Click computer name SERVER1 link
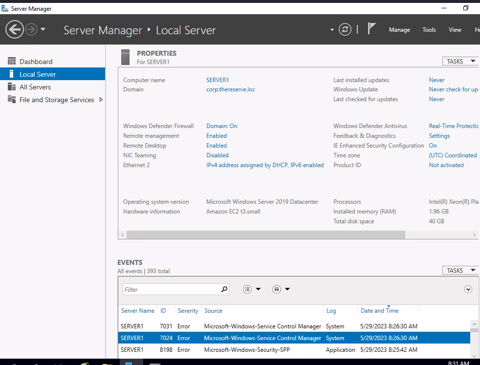The height and width of the screenshot is (365, 480). click(x=218, y=80)
